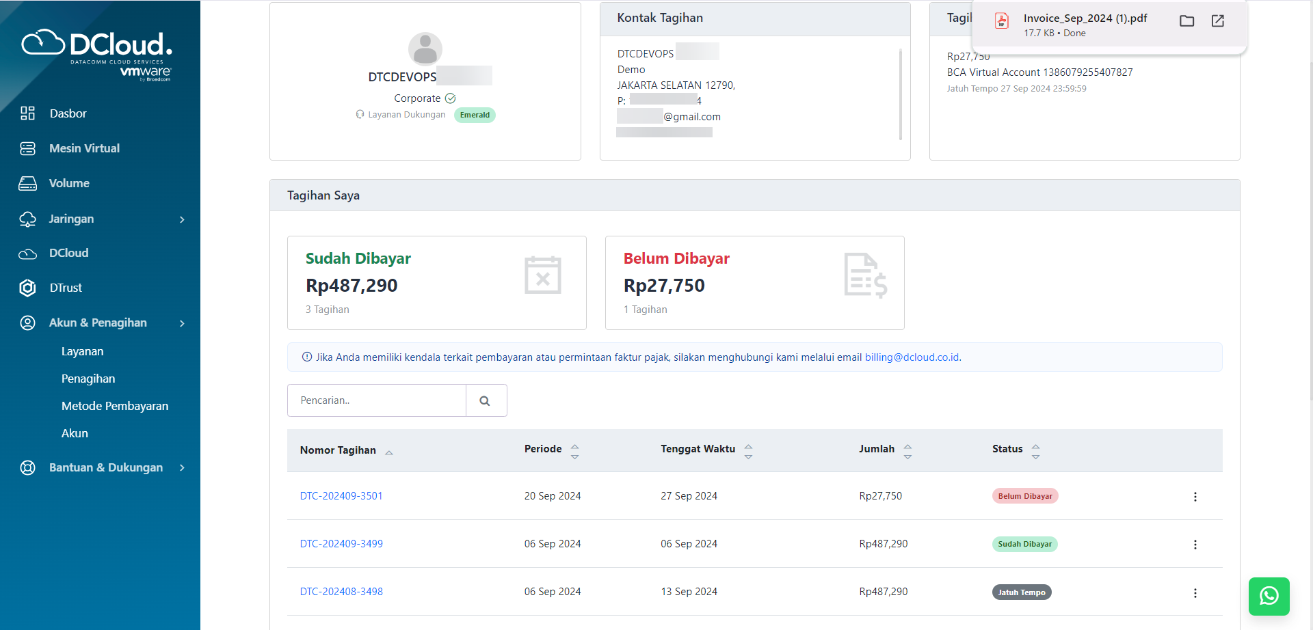Expand the Jaringan submenu chevron
Screen dimensions: 1313x630
point(181,219)
